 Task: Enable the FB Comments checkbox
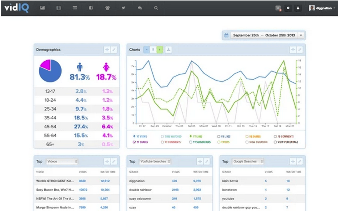click(275, 137)
